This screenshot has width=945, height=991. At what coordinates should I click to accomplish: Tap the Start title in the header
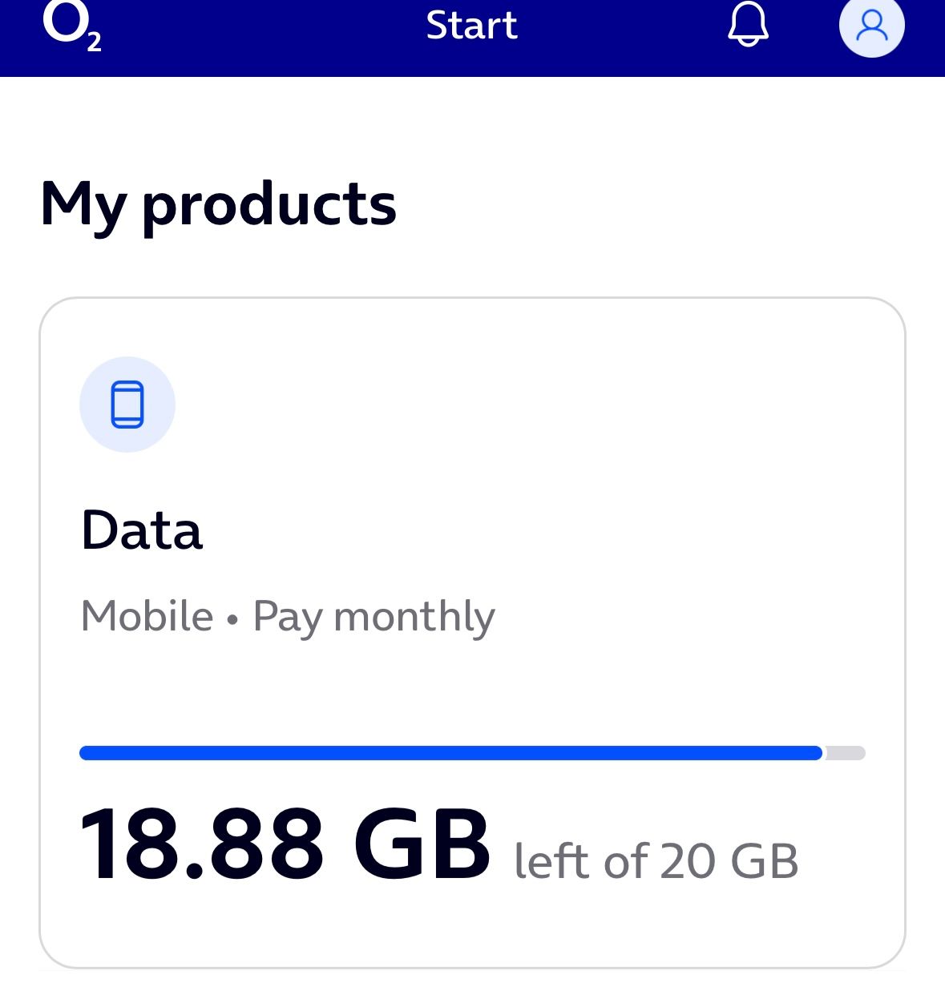[x=471, y=26]
